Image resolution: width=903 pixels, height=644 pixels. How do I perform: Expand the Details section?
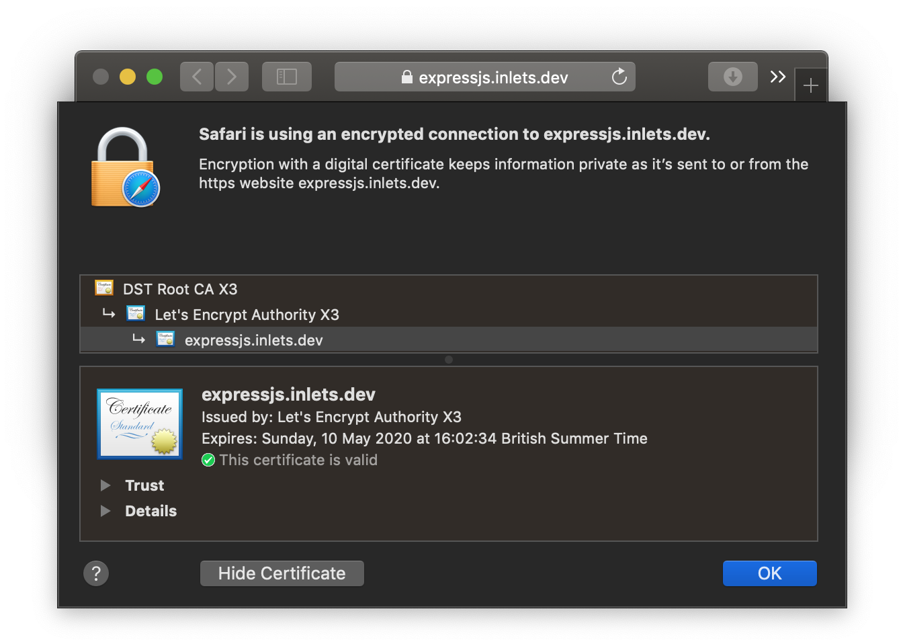tap(105, 511)
